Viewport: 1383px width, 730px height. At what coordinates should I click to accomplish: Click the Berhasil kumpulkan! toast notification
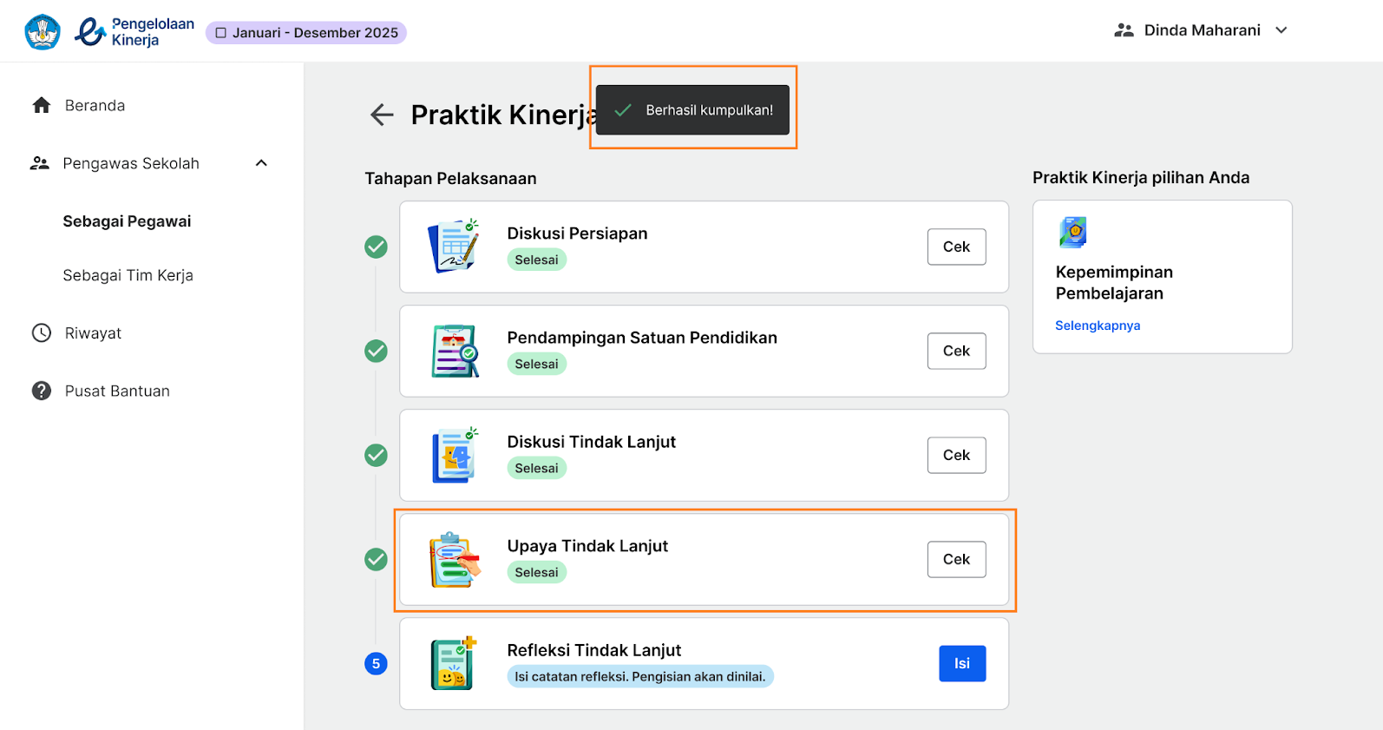[x=692, y=110]
